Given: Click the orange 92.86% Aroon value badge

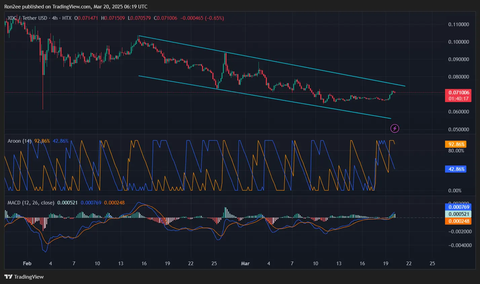Looking at the screenshot, I should coord(456,144).
